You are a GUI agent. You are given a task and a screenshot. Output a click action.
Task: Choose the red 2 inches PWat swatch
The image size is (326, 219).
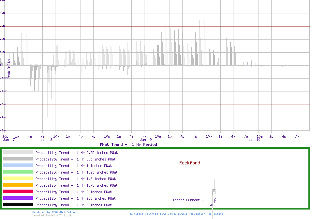coord(18,192)
